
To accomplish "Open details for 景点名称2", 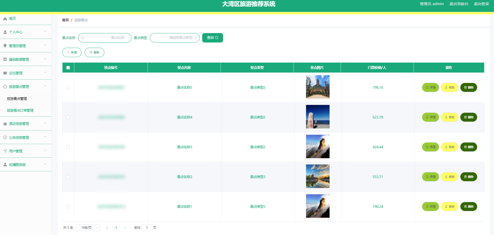I will 430,177.
